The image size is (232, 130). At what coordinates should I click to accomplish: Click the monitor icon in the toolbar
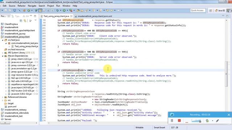[x=14, y=10]
